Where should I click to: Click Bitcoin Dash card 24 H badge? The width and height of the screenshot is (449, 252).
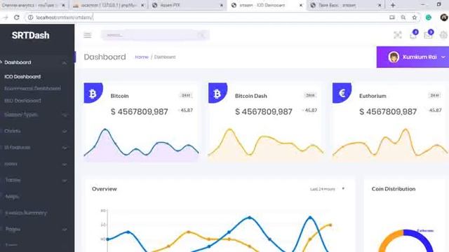point(310,95)
